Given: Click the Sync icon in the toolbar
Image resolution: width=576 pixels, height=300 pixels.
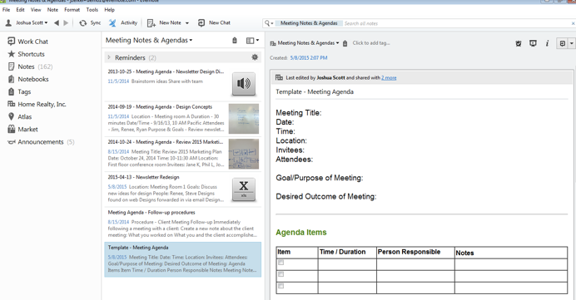Looking at the screenshot, I should pyautogui.click(x=83, y=22).
